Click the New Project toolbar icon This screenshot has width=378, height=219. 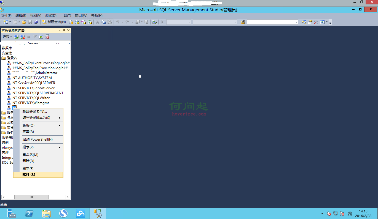click(6, 22)
